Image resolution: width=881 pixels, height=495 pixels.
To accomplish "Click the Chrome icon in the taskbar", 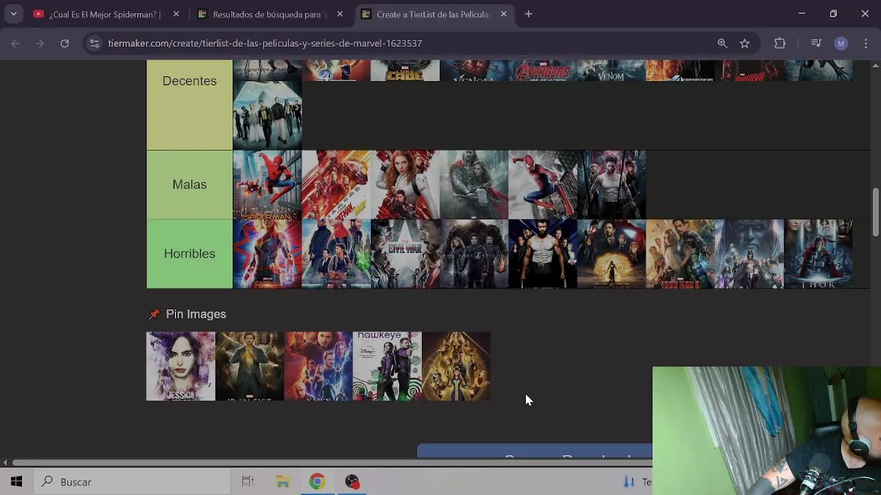I will tap(317, 482).
